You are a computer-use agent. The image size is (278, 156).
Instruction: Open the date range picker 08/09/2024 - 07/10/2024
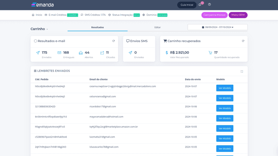[x=218, y=27]
